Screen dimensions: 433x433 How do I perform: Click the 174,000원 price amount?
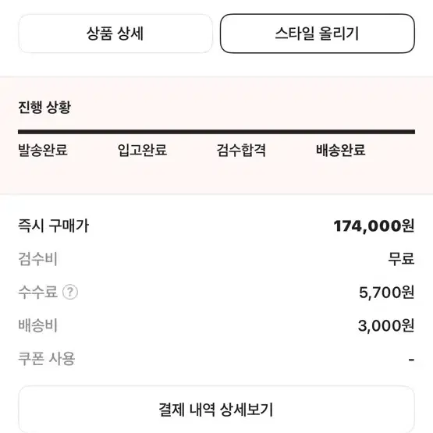tap(374, 226)
